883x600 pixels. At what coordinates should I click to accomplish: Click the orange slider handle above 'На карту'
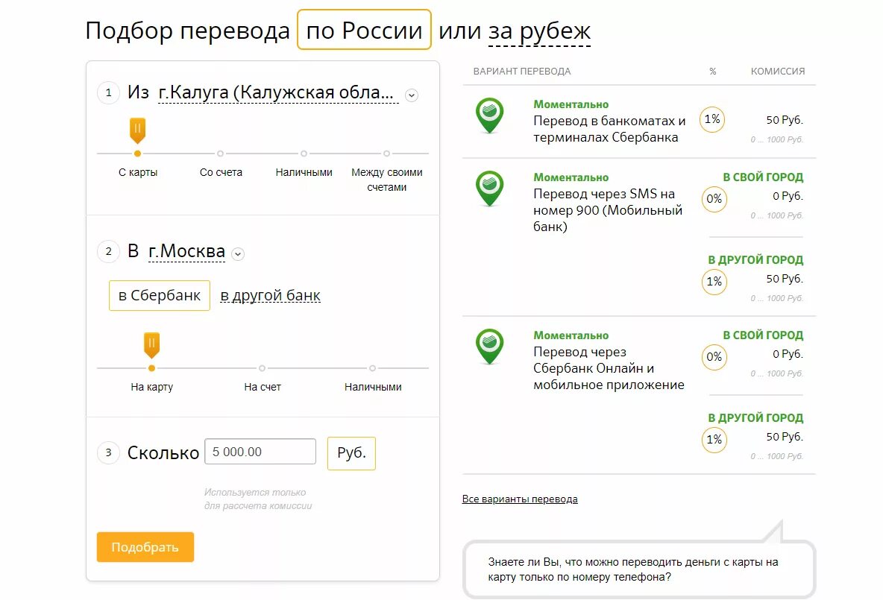(151, 345)
